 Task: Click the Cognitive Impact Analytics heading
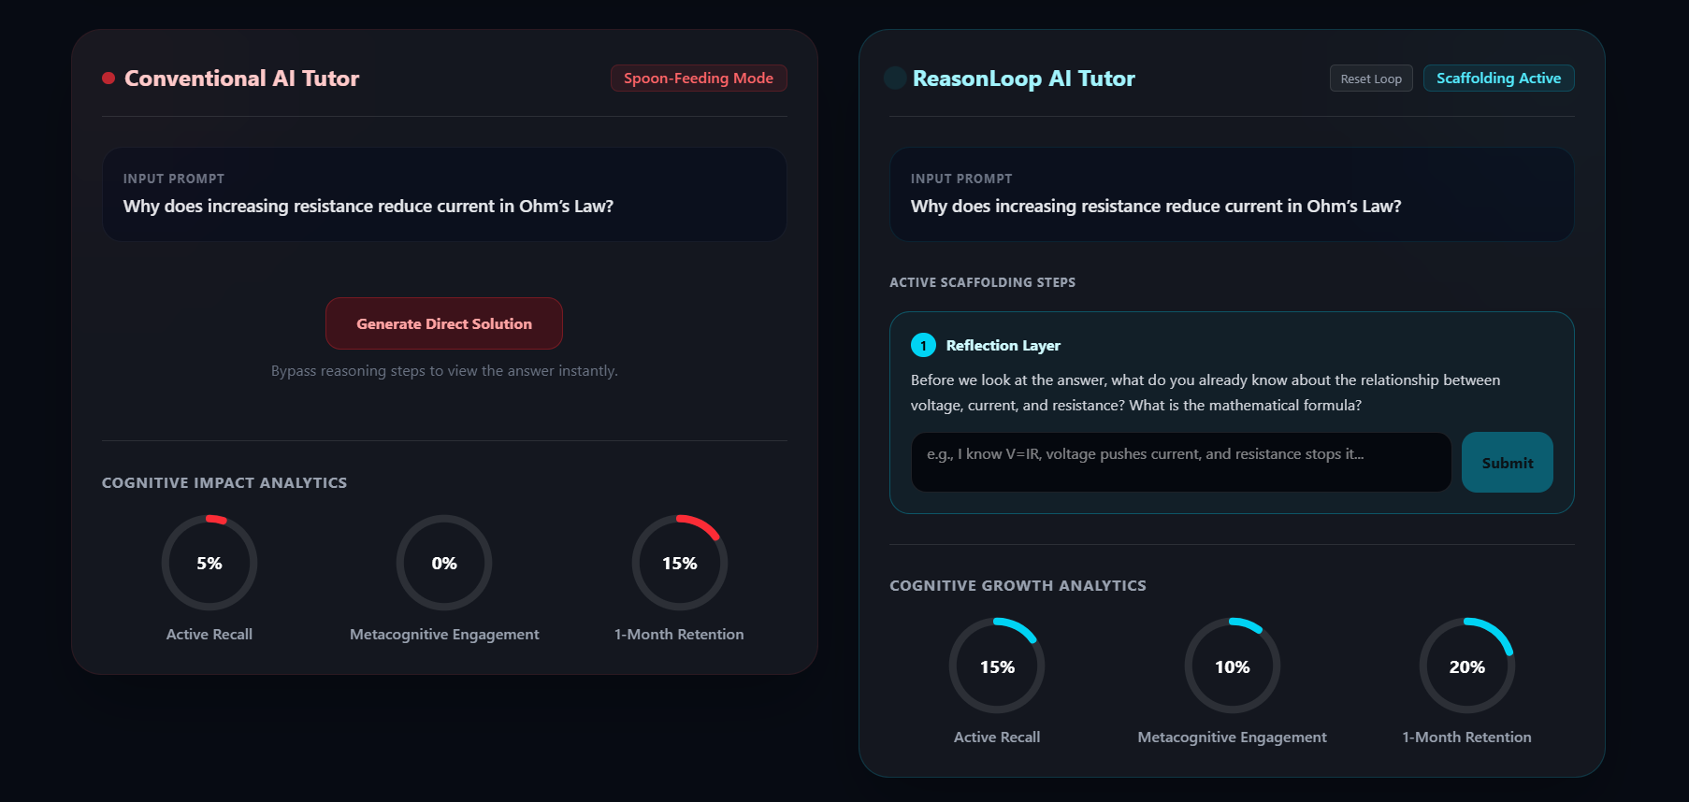pyautogui.click(x=224, y=483)
